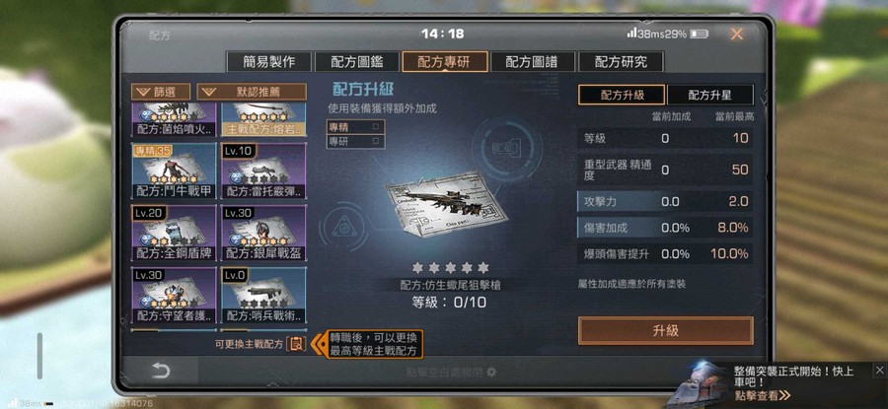Select the 鬥牛戰甲 recipe card
This screenshot has width=888, height=409.
(x=174, y=170)
